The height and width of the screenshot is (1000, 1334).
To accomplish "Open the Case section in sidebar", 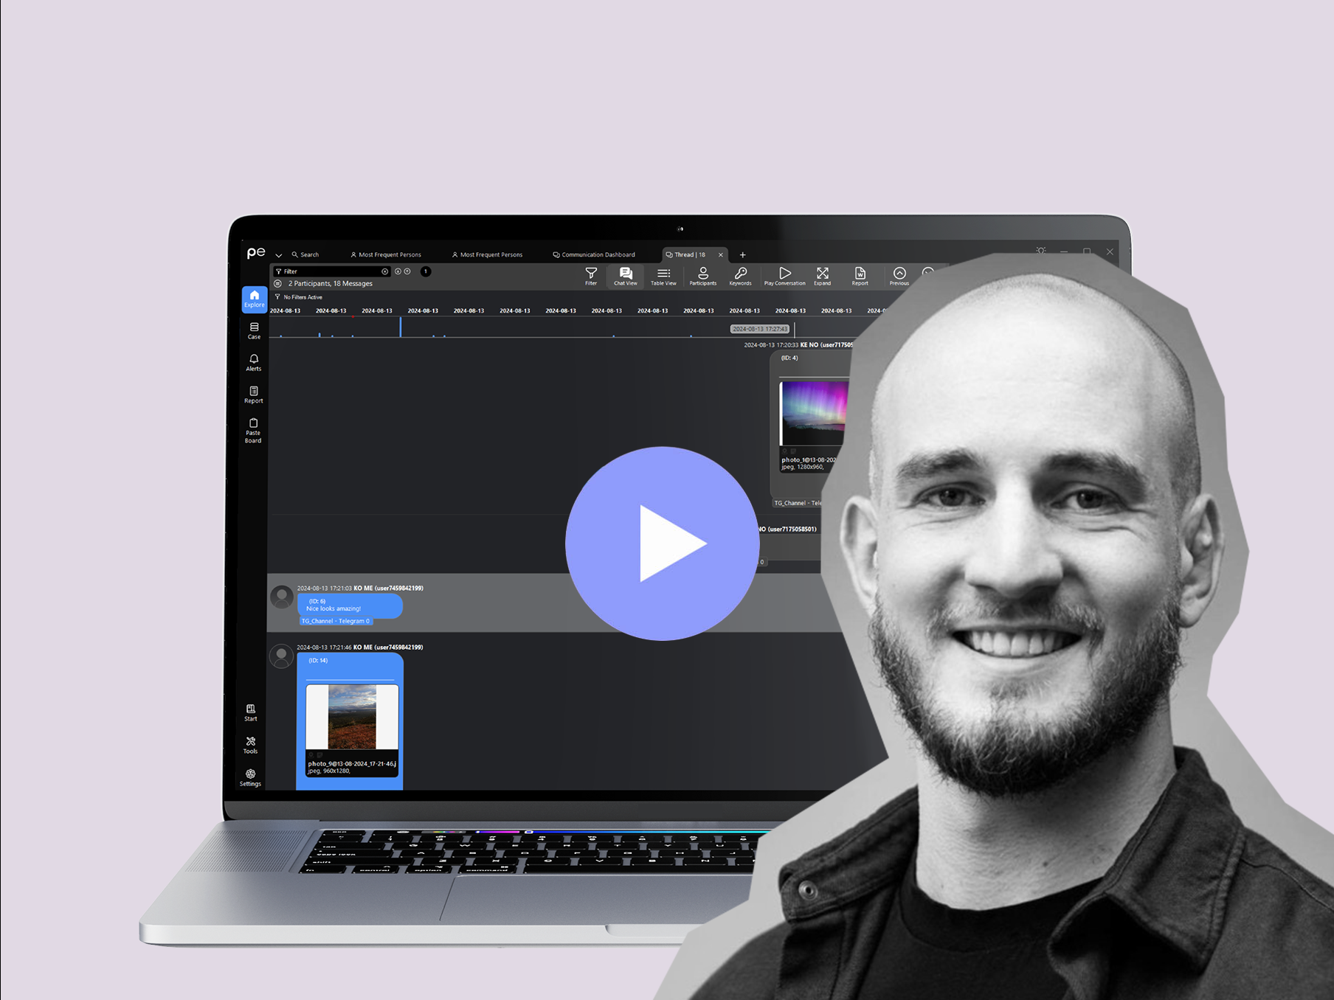I will click(254, 330).
